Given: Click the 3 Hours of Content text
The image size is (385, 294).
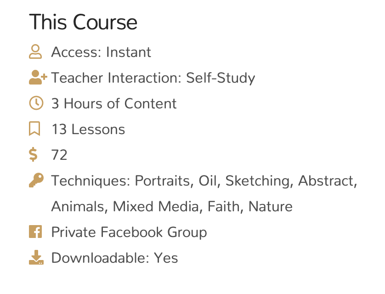Looking at the screenshot, I should click(114, 103).
